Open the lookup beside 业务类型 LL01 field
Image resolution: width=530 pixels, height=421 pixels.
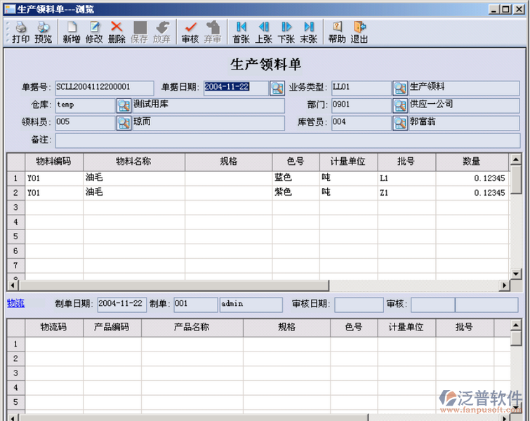click(400, 88)
